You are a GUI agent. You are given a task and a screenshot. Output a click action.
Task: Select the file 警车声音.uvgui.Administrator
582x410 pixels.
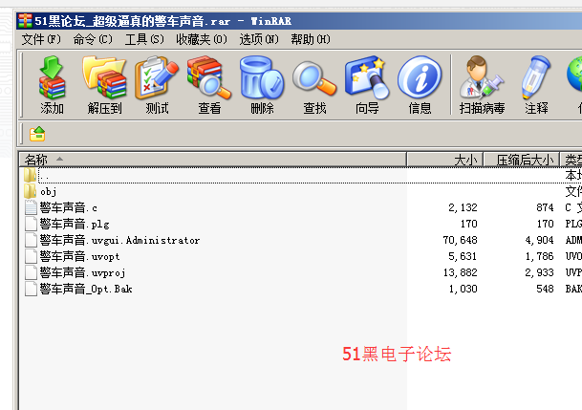coord(301,241)
